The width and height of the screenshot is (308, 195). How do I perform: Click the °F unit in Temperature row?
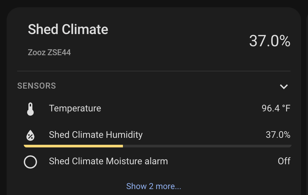coord(286,108)
